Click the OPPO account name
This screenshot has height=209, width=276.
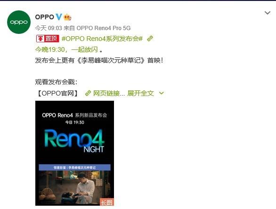coord(45,17)
